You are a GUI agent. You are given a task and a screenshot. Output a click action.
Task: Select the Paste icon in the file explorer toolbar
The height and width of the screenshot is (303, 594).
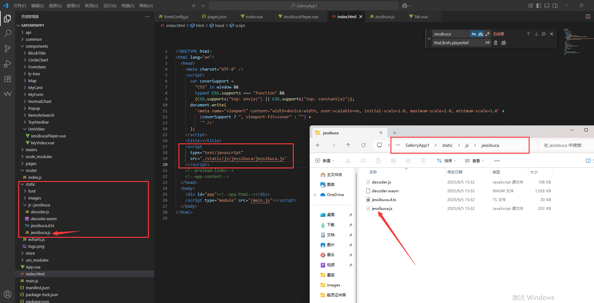click(x=378, y=160)
